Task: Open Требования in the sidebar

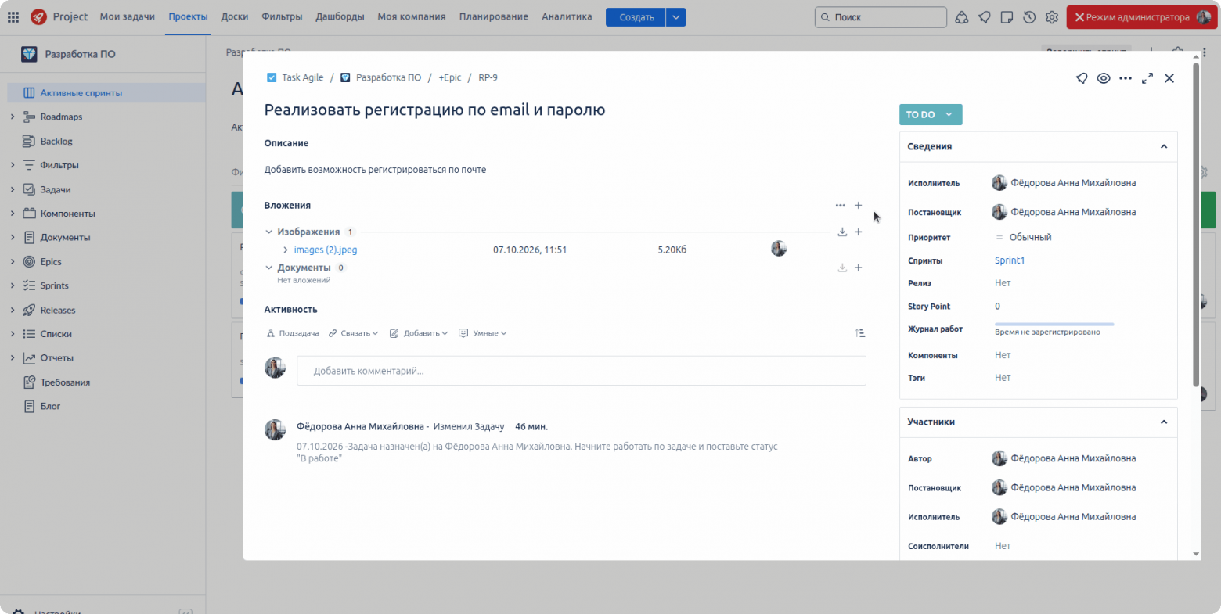Action: point(65,382)
